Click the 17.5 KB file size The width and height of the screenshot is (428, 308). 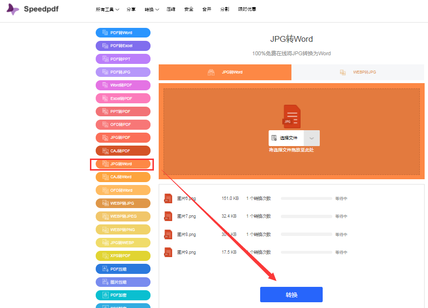coord(229,252)
